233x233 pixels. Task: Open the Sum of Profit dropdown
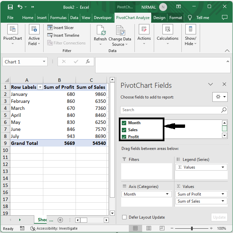(223, 194)
